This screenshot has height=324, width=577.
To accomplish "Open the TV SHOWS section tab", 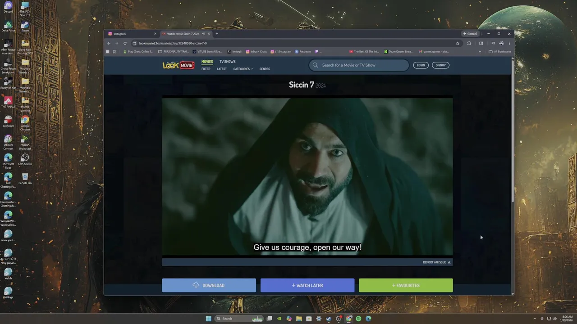I will (x=227, y=62).
